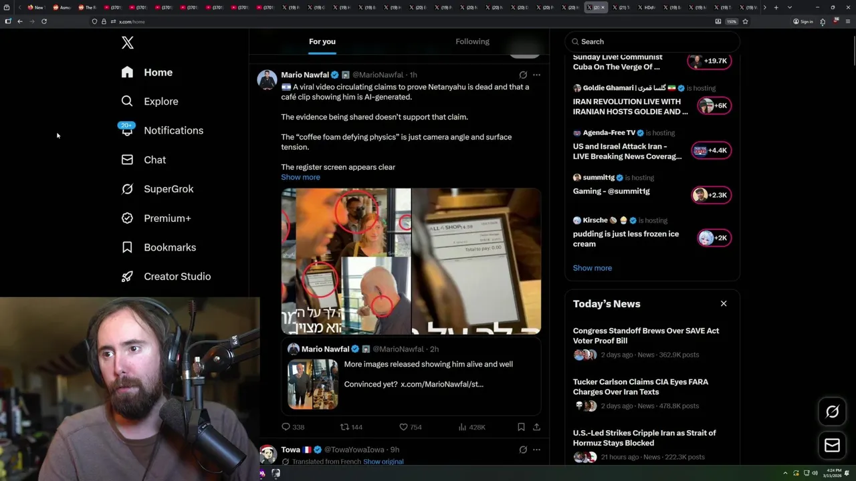Join summit1g's Gaming space +2.3K
The image size is (856, 481).
pos(712,195)
